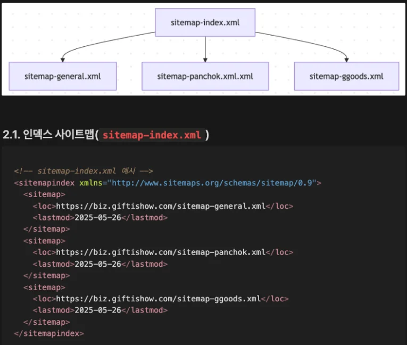
Task: Click the arrowhead pointing to sitemap-panchok.xml.xml
Action: [205, 60]
